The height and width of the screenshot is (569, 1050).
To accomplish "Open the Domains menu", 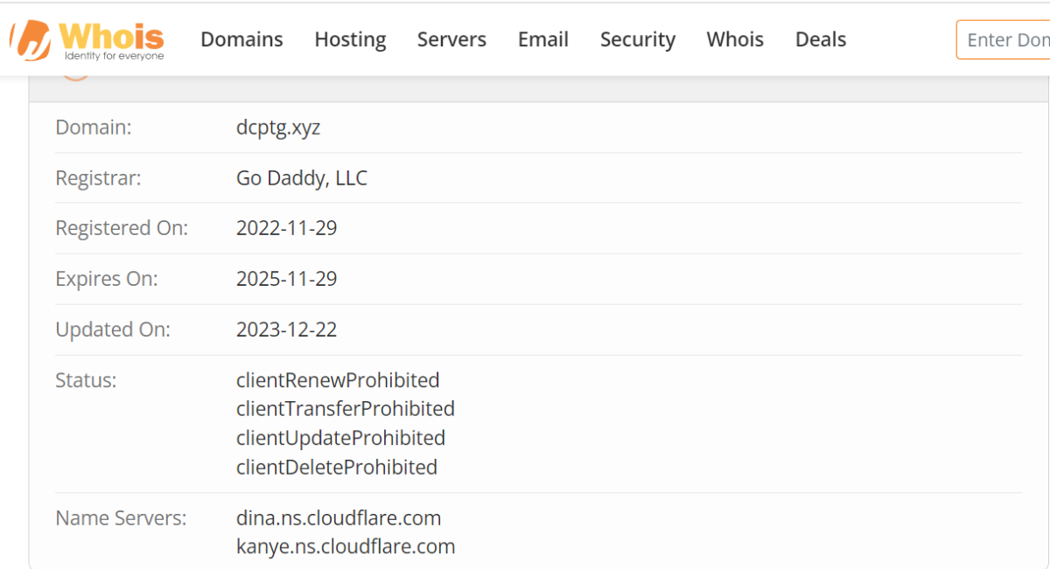I will 241,39.
